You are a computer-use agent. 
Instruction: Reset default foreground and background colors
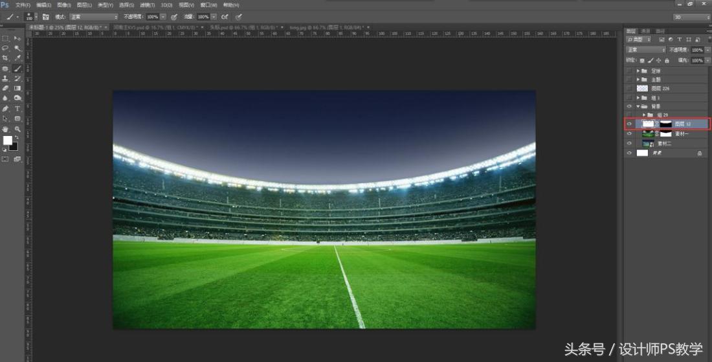pos(5,150)
